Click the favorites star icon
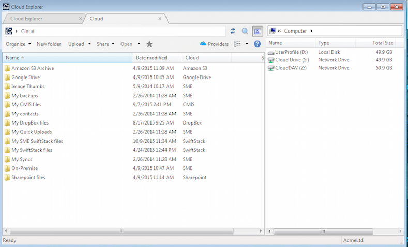Viewport: 408px width, 247px height. pyautogui.click(x=149, y=44)
